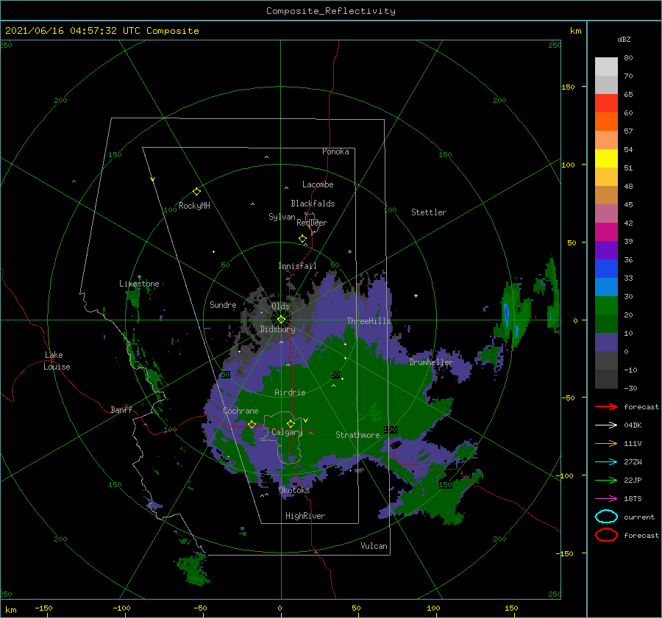The image size is (662, 618).
Task: Click the Olds city label
Action: (280, 306)
